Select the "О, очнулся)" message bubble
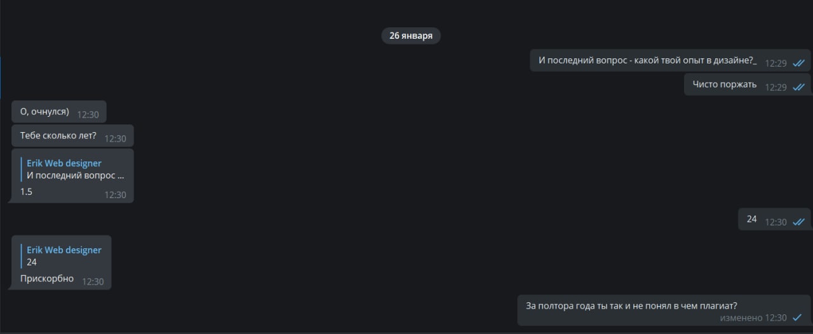 59,112
